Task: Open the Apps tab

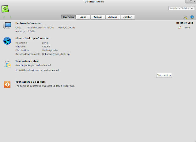Action: (x=83, y=17)
